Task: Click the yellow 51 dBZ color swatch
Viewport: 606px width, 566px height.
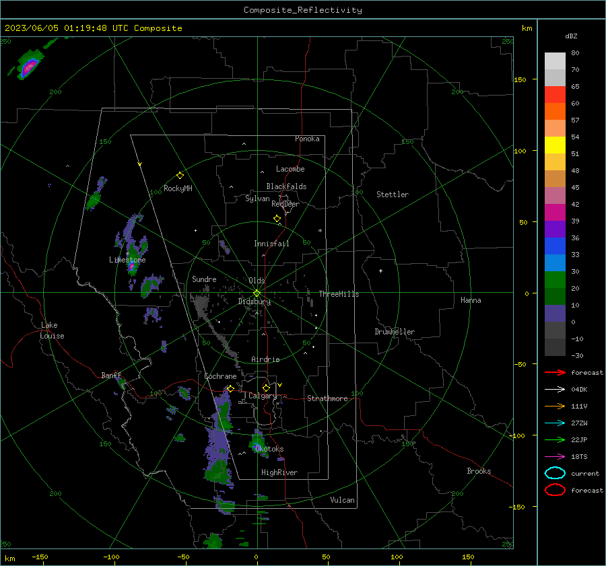Action: tap(555, 145)
